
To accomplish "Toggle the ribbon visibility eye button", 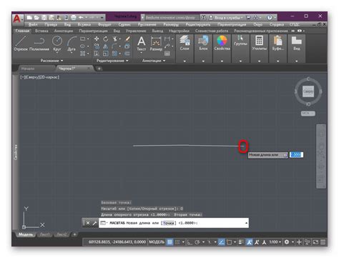I will click(300, 31).
